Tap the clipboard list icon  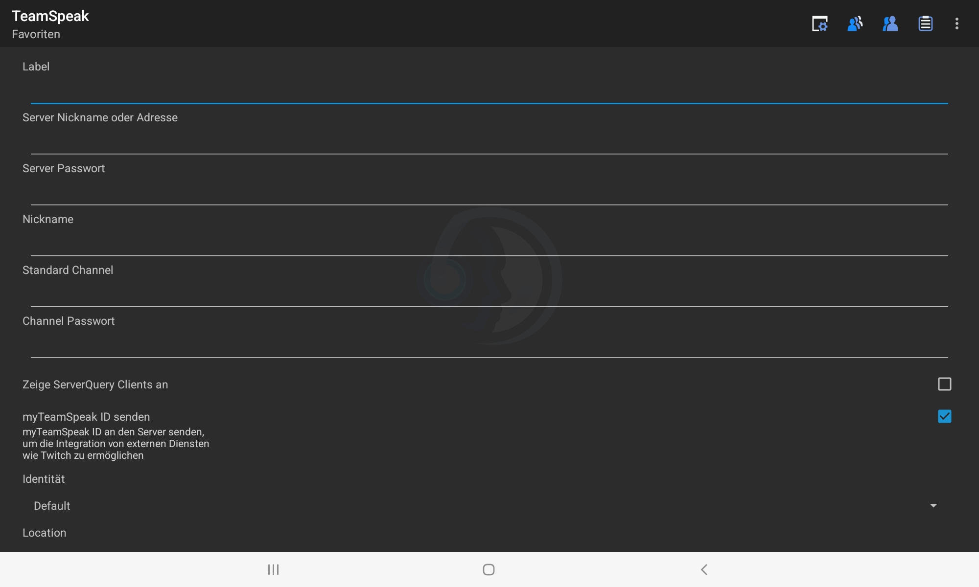tap(925, 23)
